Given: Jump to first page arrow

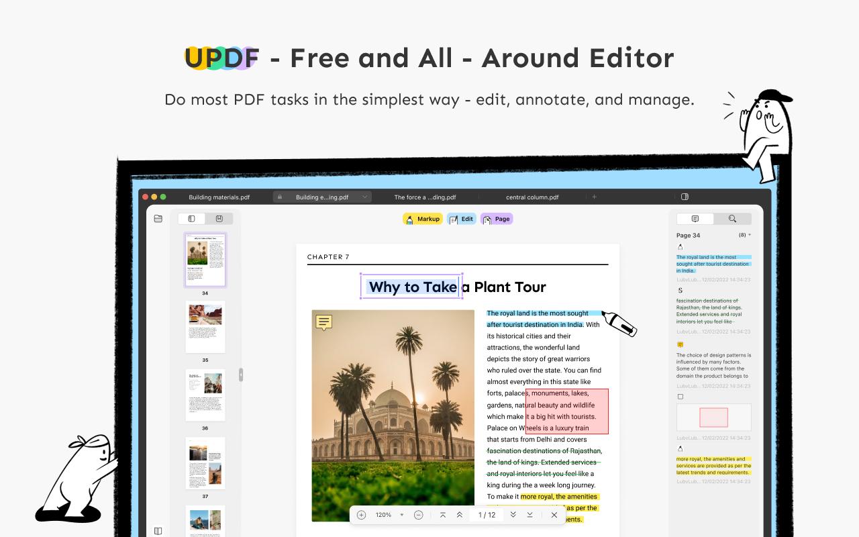Looking at the screenshot, I should click(443, 515).
